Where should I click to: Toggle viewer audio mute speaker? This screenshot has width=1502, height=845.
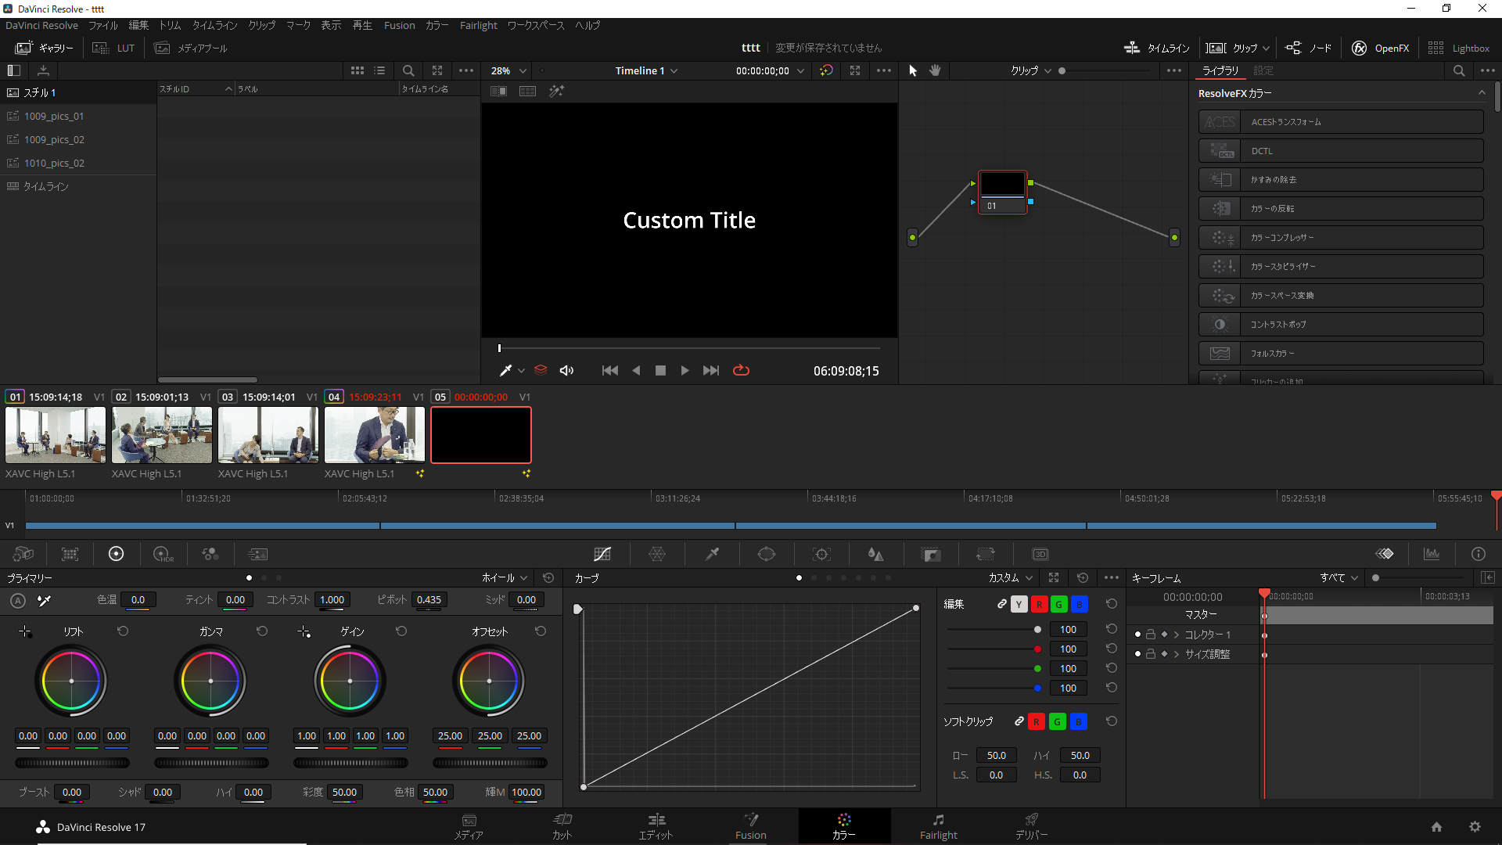pos(567,370)
